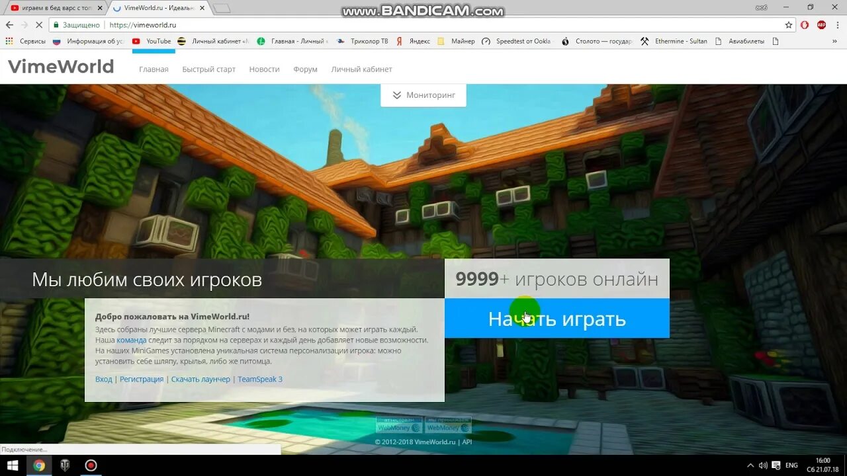This screenshot has width=847, height=476.
Task: Close the VimeWorld.ru browser tab
Action: (202, 8)
